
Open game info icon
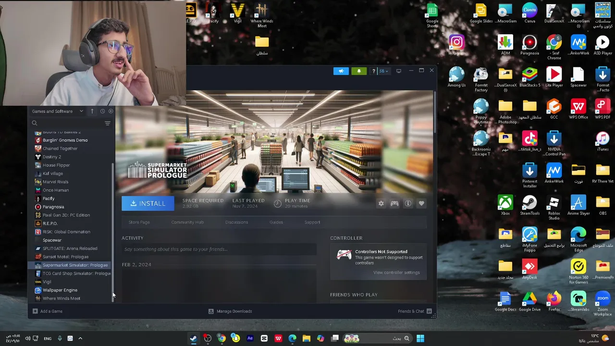click(x=408, y=203)
